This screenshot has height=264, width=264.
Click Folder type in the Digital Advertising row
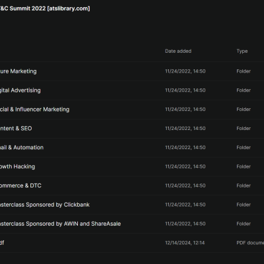pos(244,90)
